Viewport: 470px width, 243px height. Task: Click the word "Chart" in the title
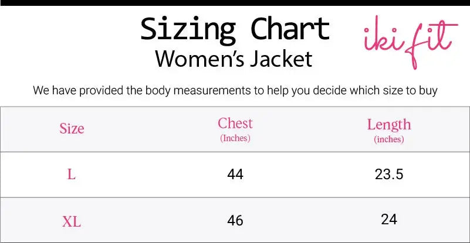[x=290, y=28]
